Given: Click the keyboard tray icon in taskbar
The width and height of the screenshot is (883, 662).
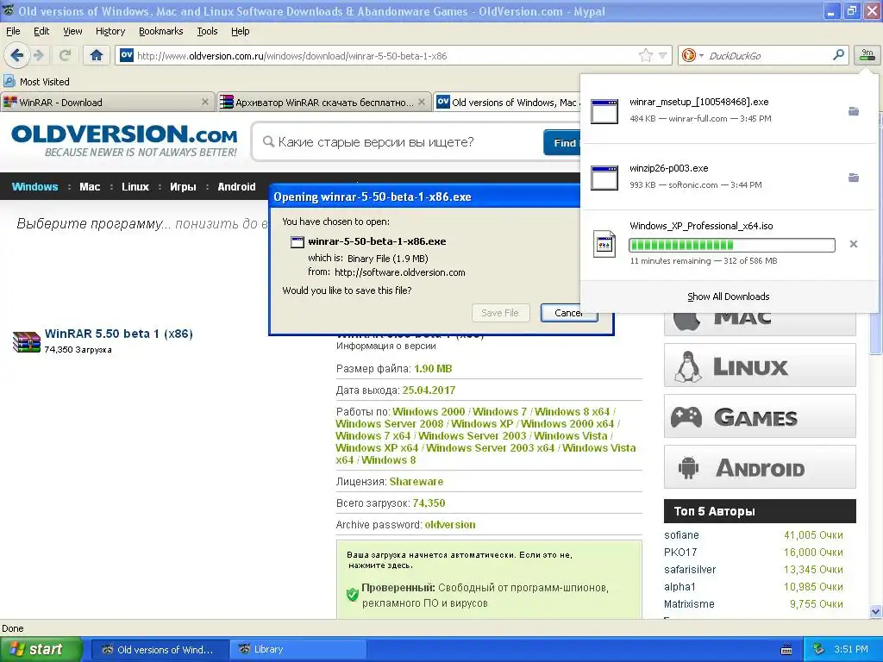Looking at the screenshot, I should [786, 650].
